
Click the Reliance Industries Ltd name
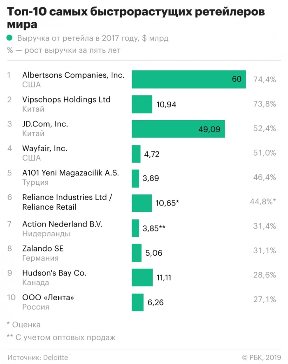pos(67,198)
